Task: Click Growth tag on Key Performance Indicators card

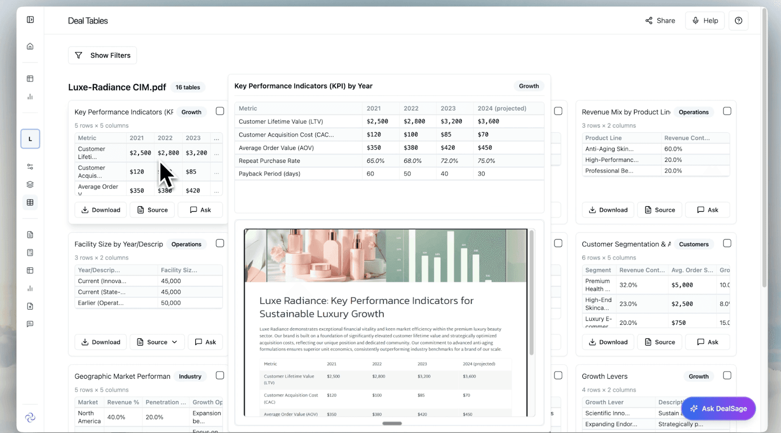Action: coord(191,112)
